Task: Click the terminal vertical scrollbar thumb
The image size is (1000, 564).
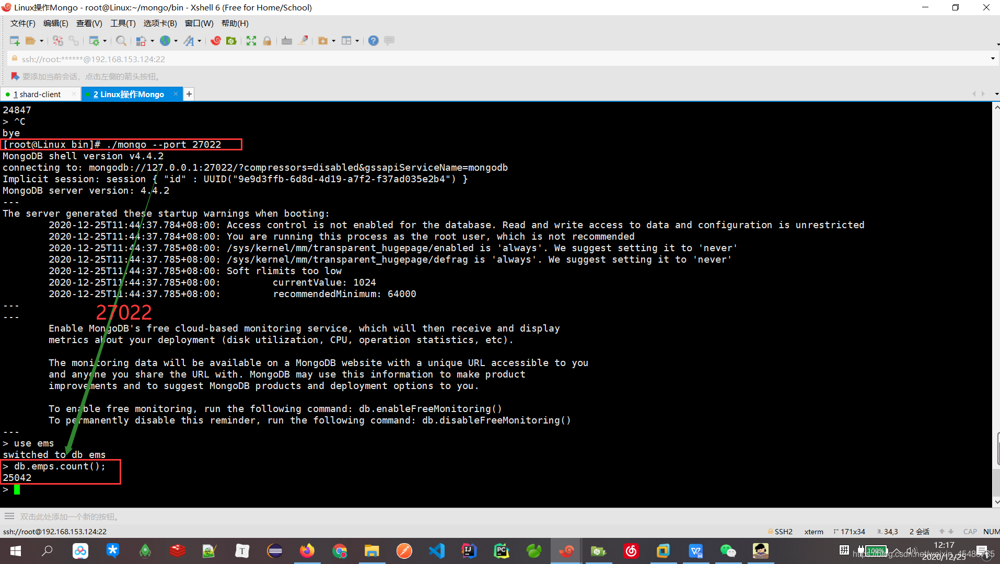Action: pyautogui.click(x=996, y=484)
